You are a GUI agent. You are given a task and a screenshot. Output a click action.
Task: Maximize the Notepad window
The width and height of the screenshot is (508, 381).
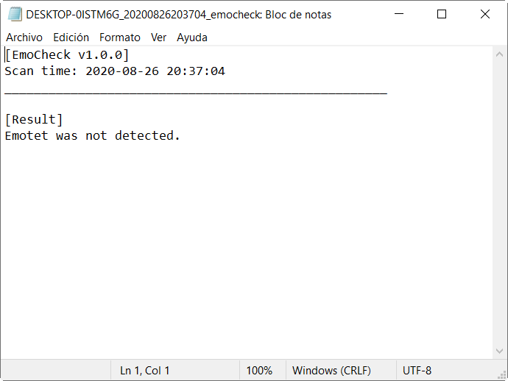pyautogui.click(x=442, y=14)
